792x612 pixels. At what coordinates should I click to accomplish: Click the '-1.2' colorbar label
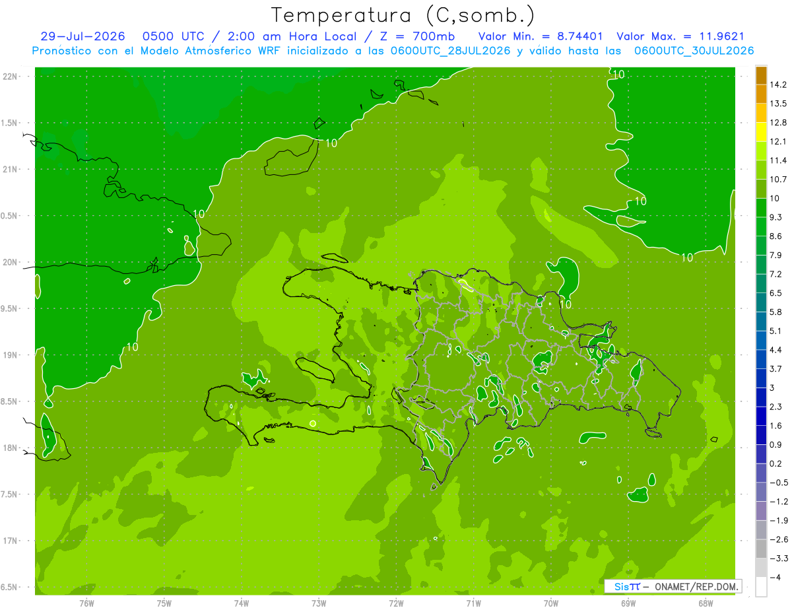(779, 502)
